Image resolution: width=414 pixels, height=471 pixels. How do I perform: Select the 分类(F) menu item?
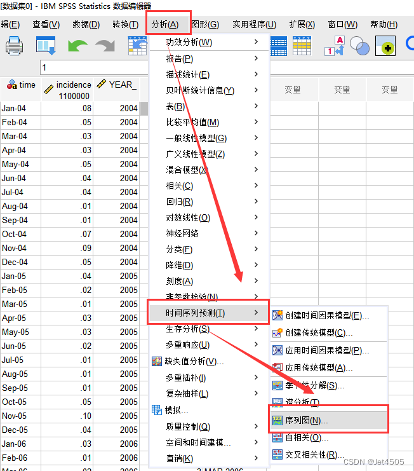click(x=208, y=249)
